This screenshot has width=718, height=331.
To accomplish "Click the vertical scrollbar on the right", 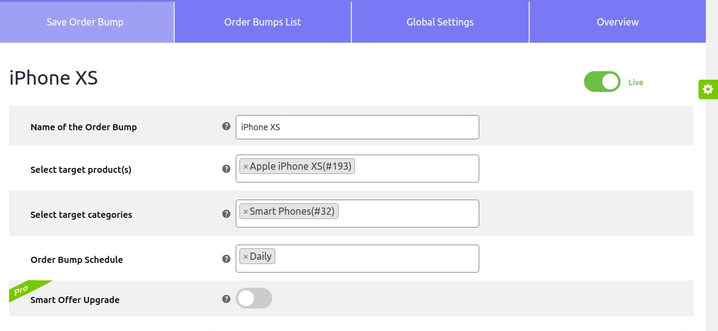I will 712,183.
